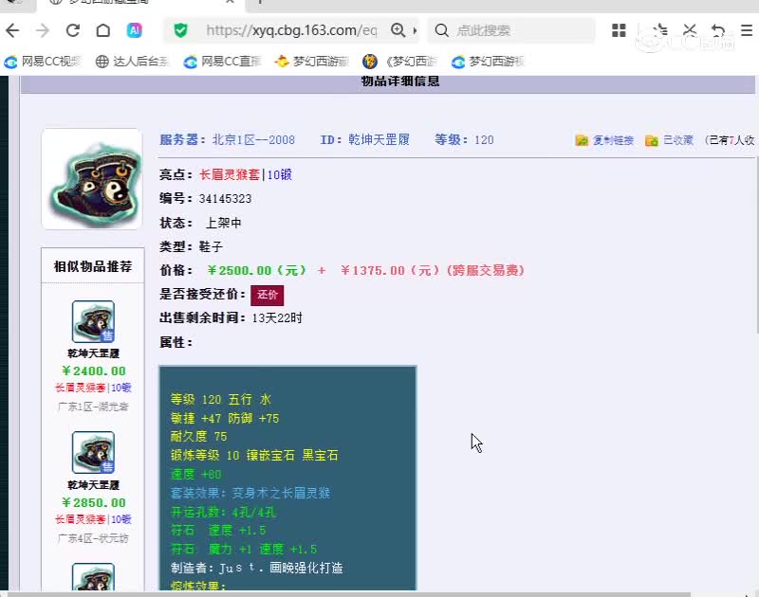
Task: Click the green security shield icon
Action: click(x=180, y=31)
